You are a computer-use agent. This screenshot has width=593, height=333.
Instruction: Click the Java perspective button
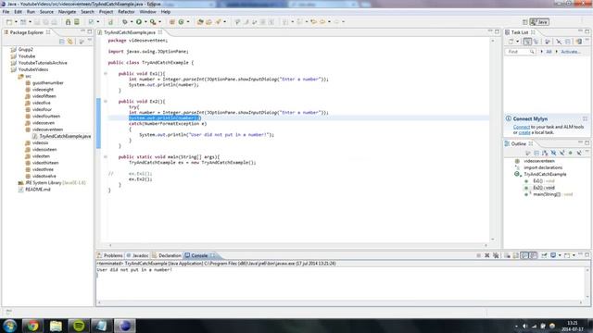pyautogui.click(x=539, y=22)
